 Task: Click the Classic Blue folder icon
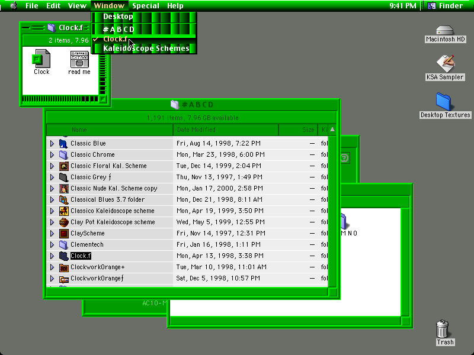coord(63,143)
